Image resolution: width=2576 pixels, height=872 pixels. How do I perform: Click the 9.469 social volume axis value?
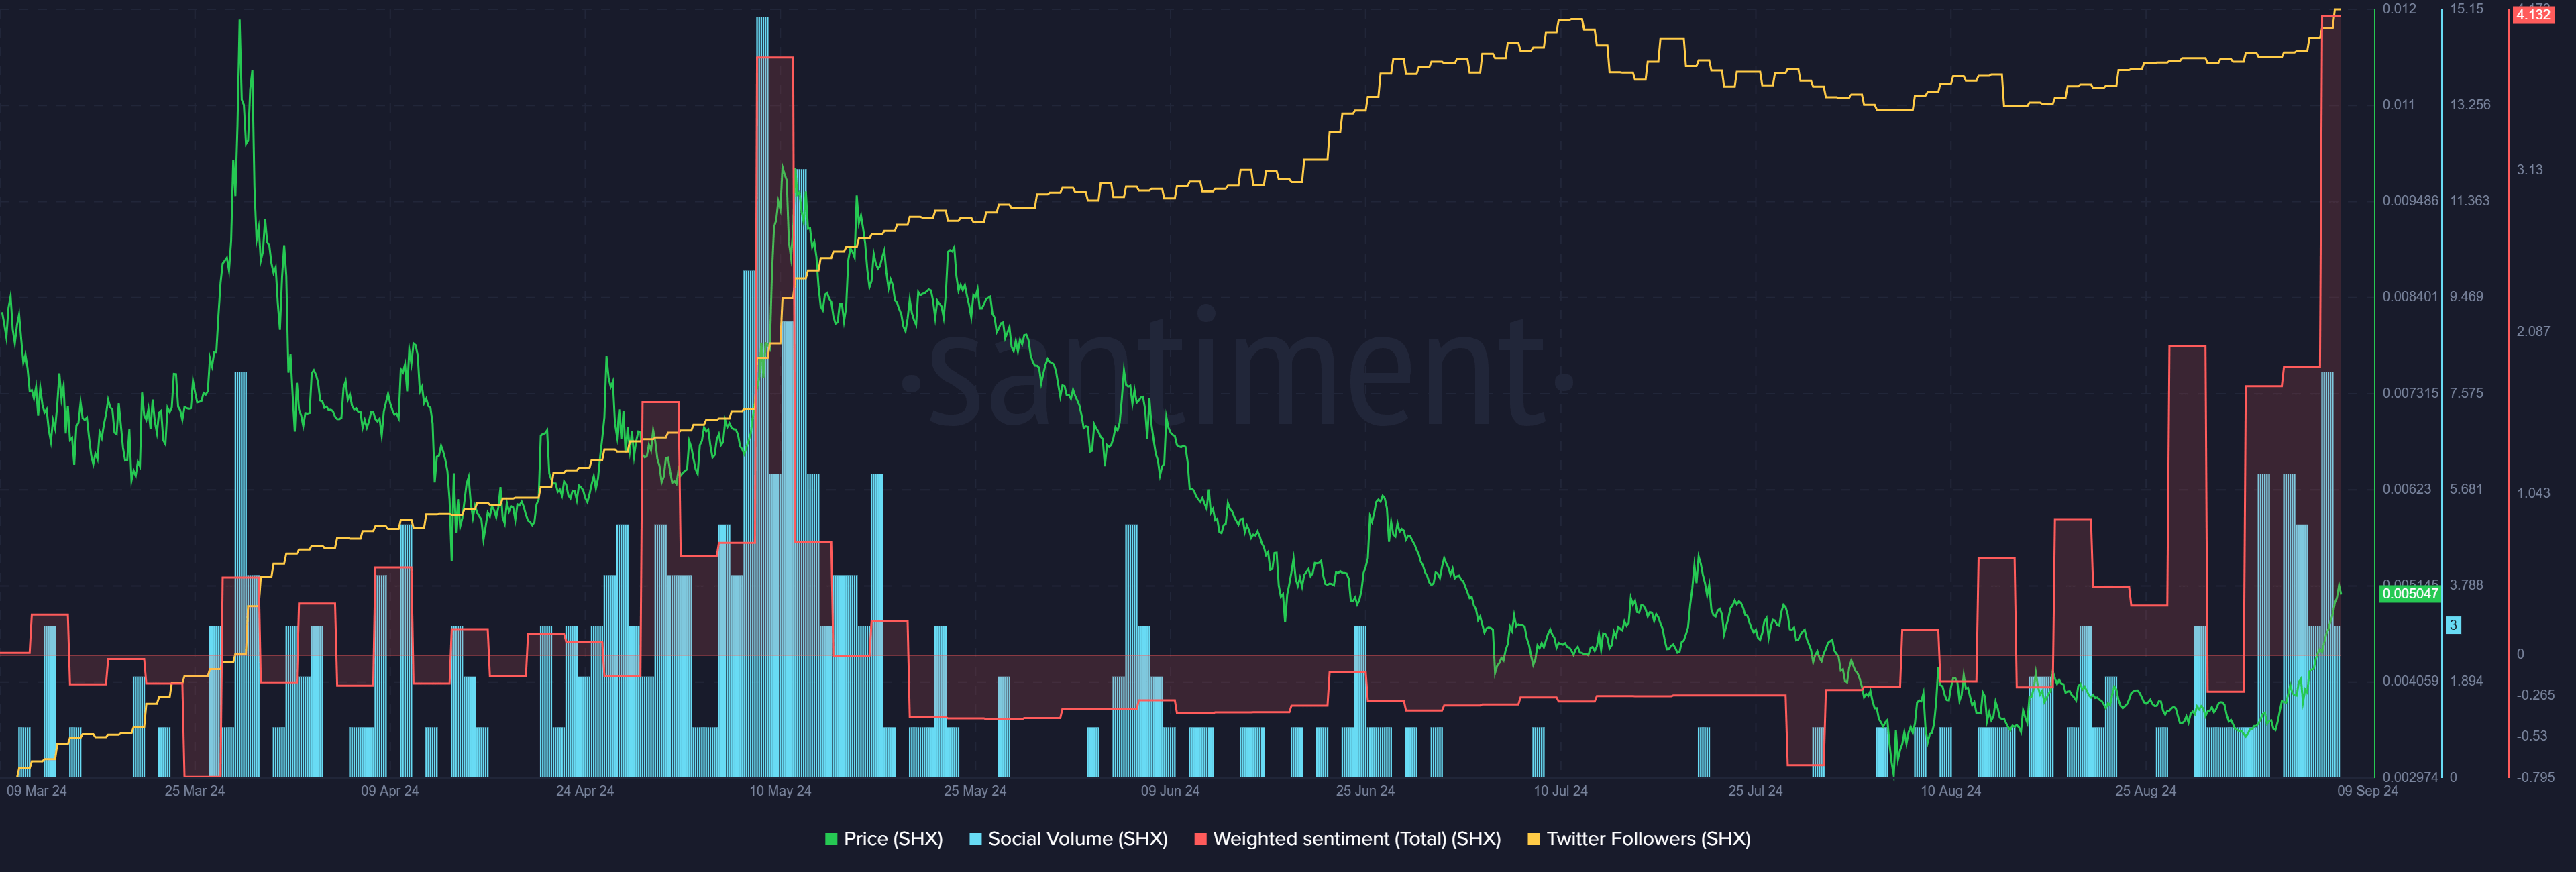click(x=2466, y=297)
